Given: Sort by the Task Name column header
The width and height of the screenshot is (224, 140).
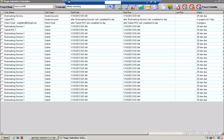Looking at the screenshot, I should pos(23,12).
